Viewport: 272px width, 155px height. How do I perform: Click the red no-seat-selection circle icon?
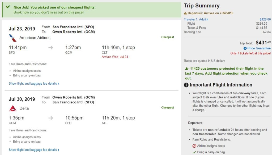coord(194,146)
